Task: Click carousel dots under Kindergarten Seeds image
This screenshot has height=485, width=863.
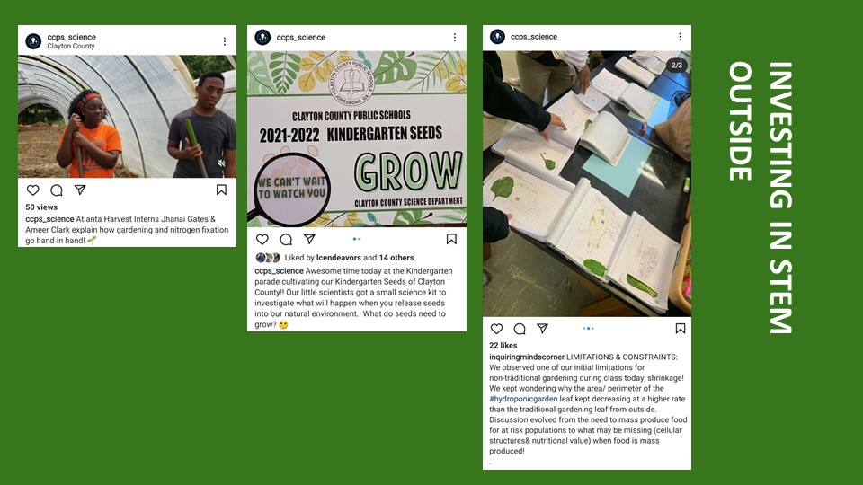Action: [356, 239]
